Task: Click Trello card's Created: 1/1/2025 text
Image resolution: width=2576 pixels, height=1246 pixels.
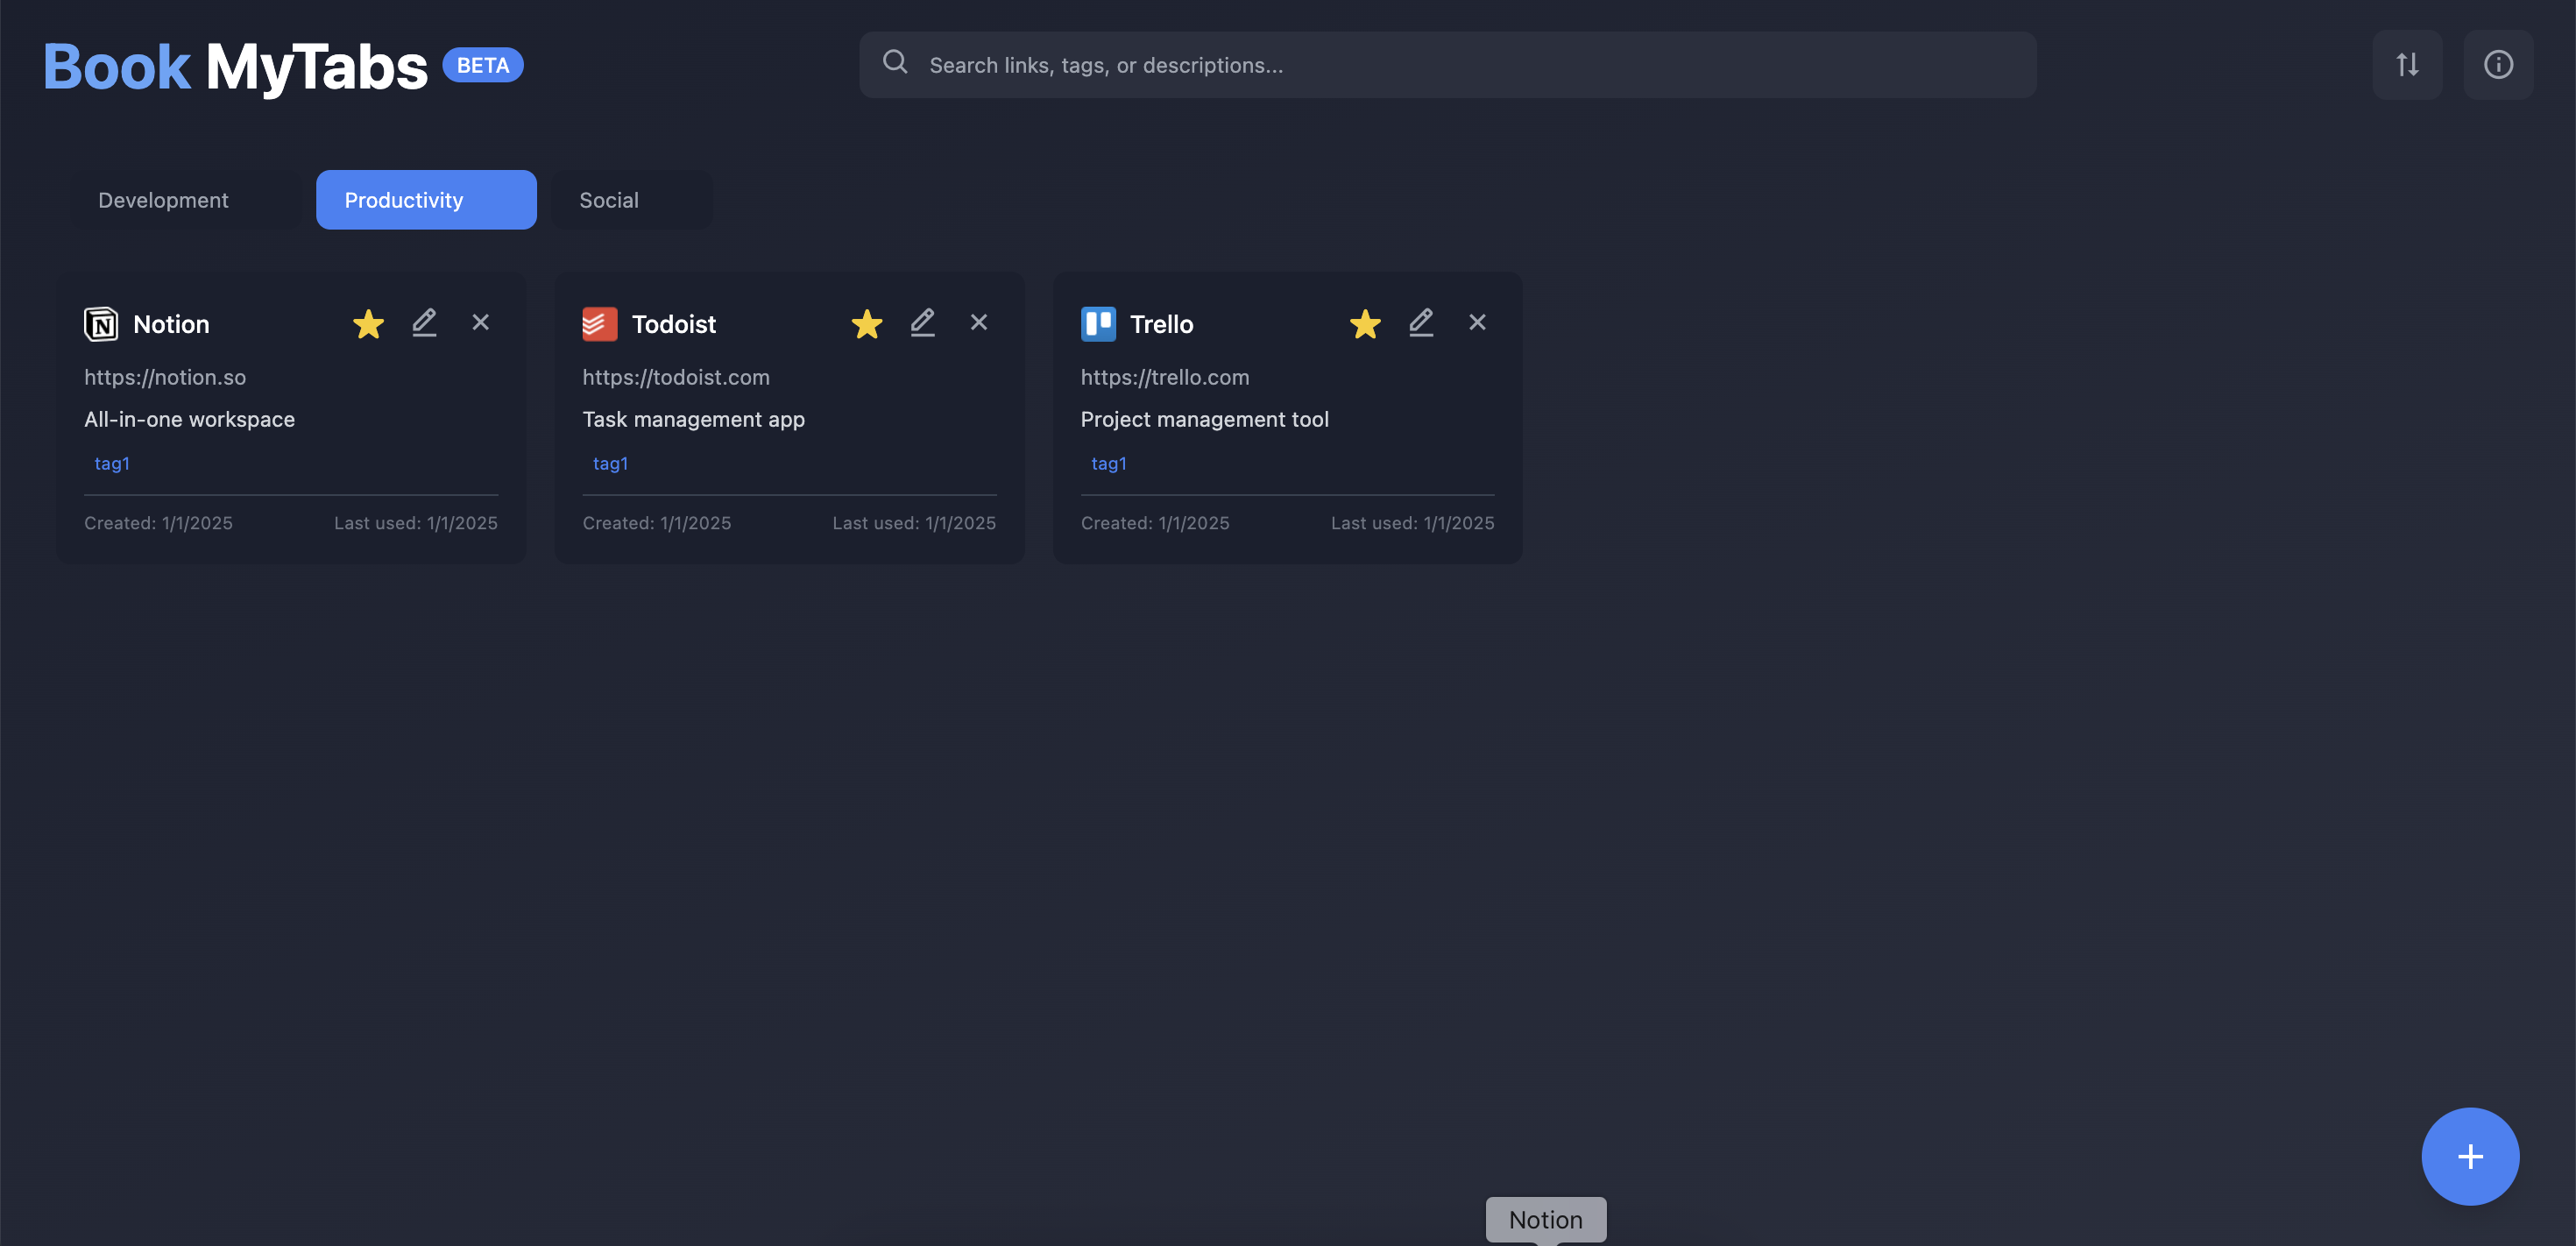Action: coord(1155,523)
